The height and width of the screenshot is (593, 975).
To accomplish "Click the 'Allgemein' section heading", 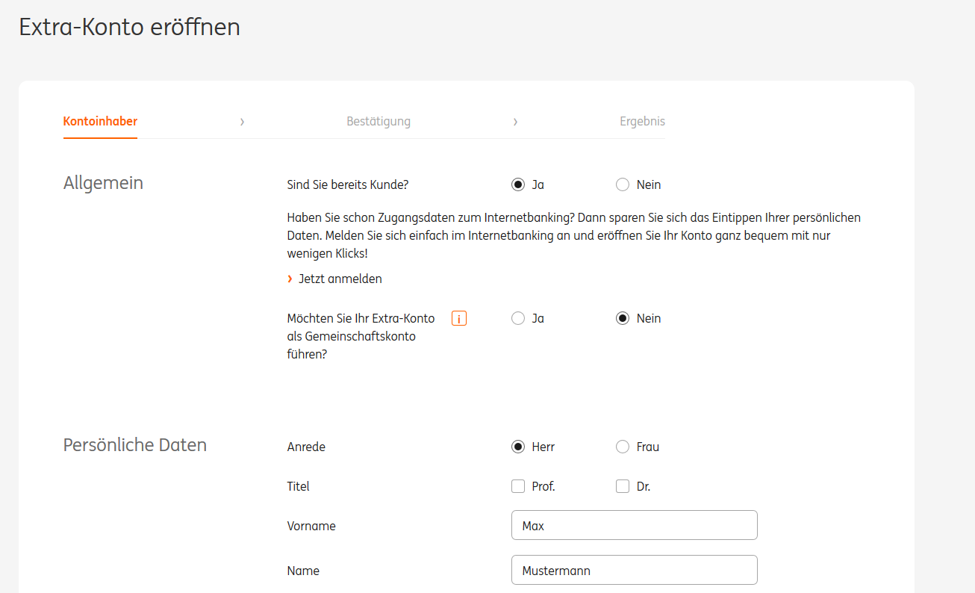I will click(x=103, y=183).
